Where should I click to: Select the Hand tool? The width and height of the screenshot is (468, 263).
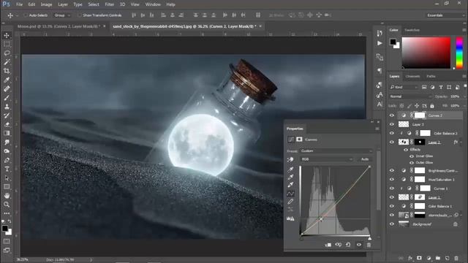click(7, 196)
